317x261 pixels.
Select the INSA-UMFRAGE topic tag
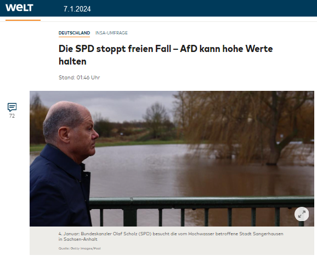[111, 33]
